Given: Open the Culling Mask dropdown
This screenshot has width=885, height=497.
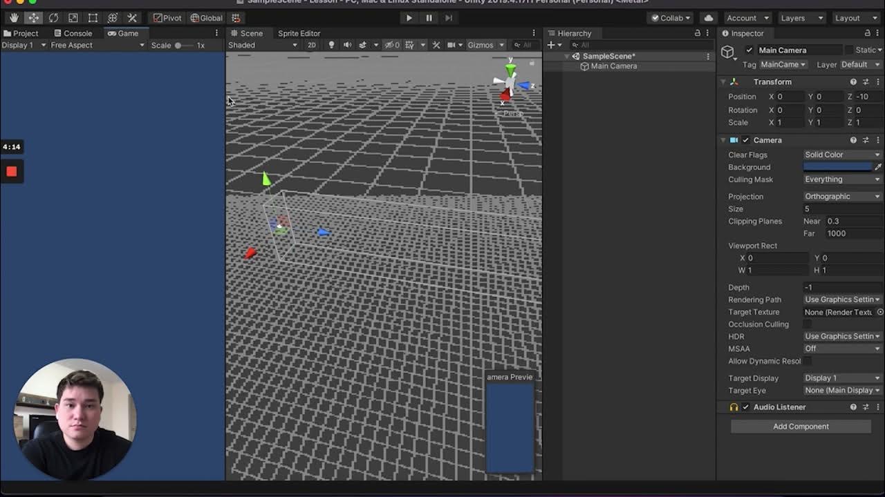Looking at the screenshot, I should pyautogui.click(x=842, y=179).
